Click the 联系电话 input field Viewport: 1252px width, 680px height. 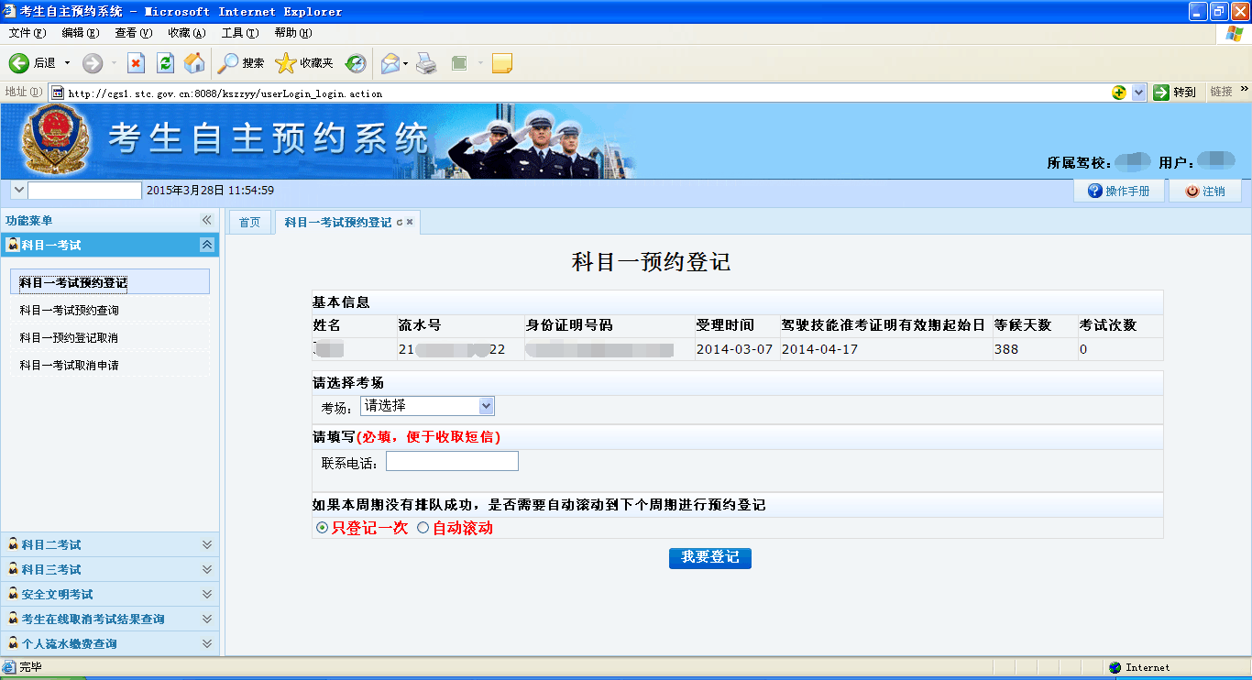pyautogui.click(x=452, y=462)
